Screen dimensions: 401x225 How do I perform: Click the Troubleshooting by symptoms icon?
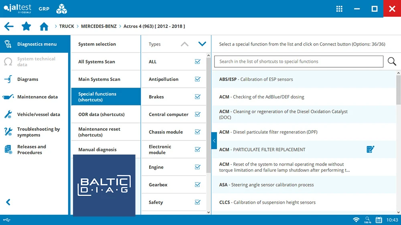click(x=8, y=132)
